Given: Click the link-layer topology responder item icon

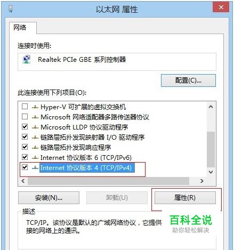Looking at the screenshot, I should [35, 148].
